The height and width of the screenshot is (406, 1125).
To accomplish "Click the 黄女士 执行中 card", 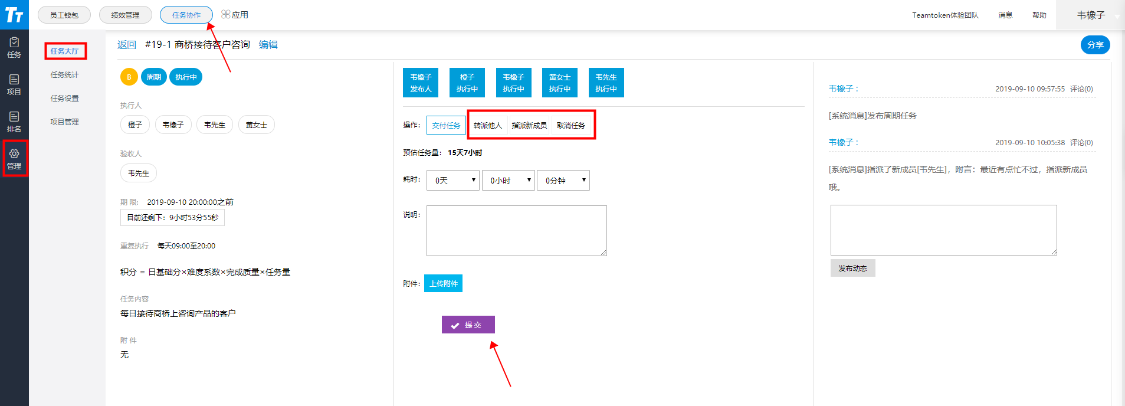I will [x=560, y=83].
